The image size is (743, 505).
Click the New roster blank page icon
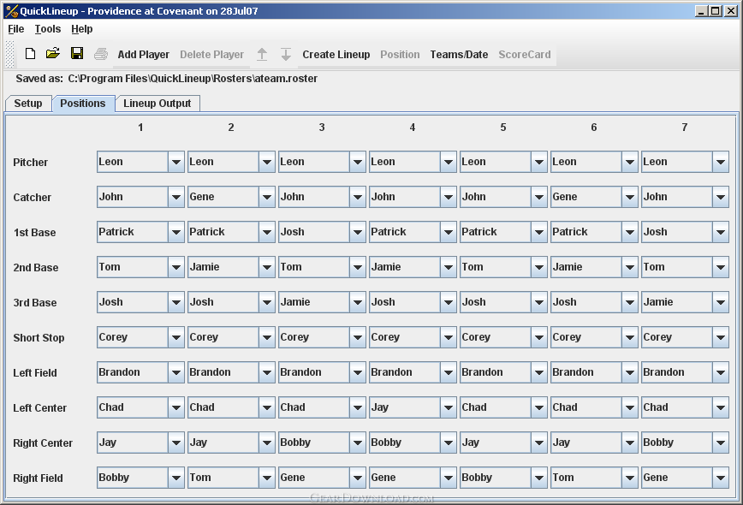point(30,54)
